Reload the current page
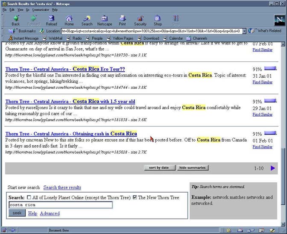 click(x=51, y=20)
